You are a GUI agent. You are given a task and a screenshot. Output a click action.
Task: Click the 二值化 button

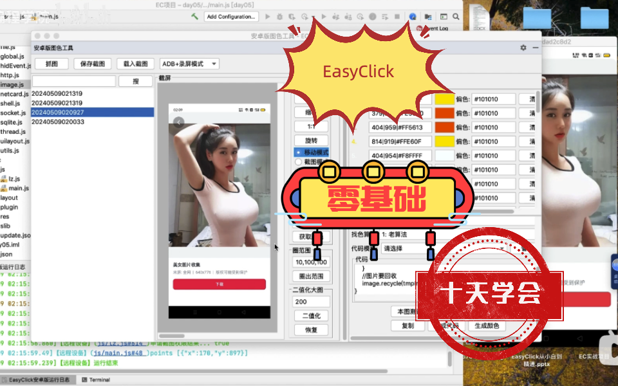click(x=311, y=316)
